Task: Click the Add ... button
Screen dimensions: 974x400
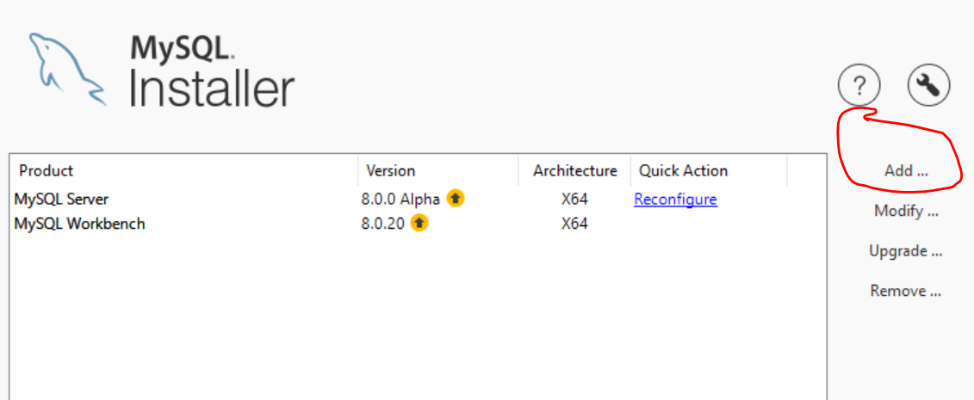Action: pos(906,170)
